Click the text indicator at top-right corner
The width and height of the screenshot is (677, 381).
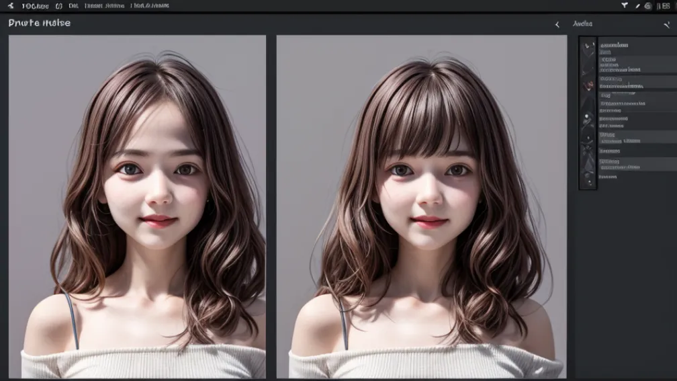click(664, 6)
